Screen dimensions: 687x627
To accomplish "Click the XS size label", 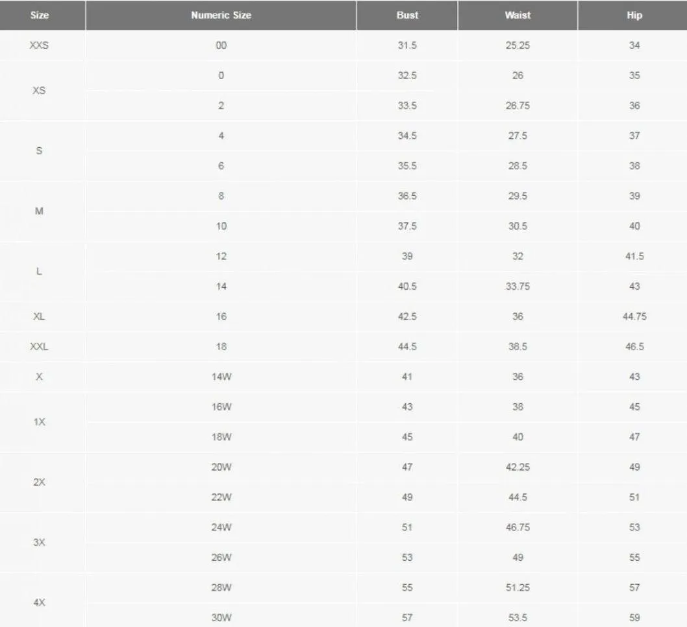I will [39, 91].
